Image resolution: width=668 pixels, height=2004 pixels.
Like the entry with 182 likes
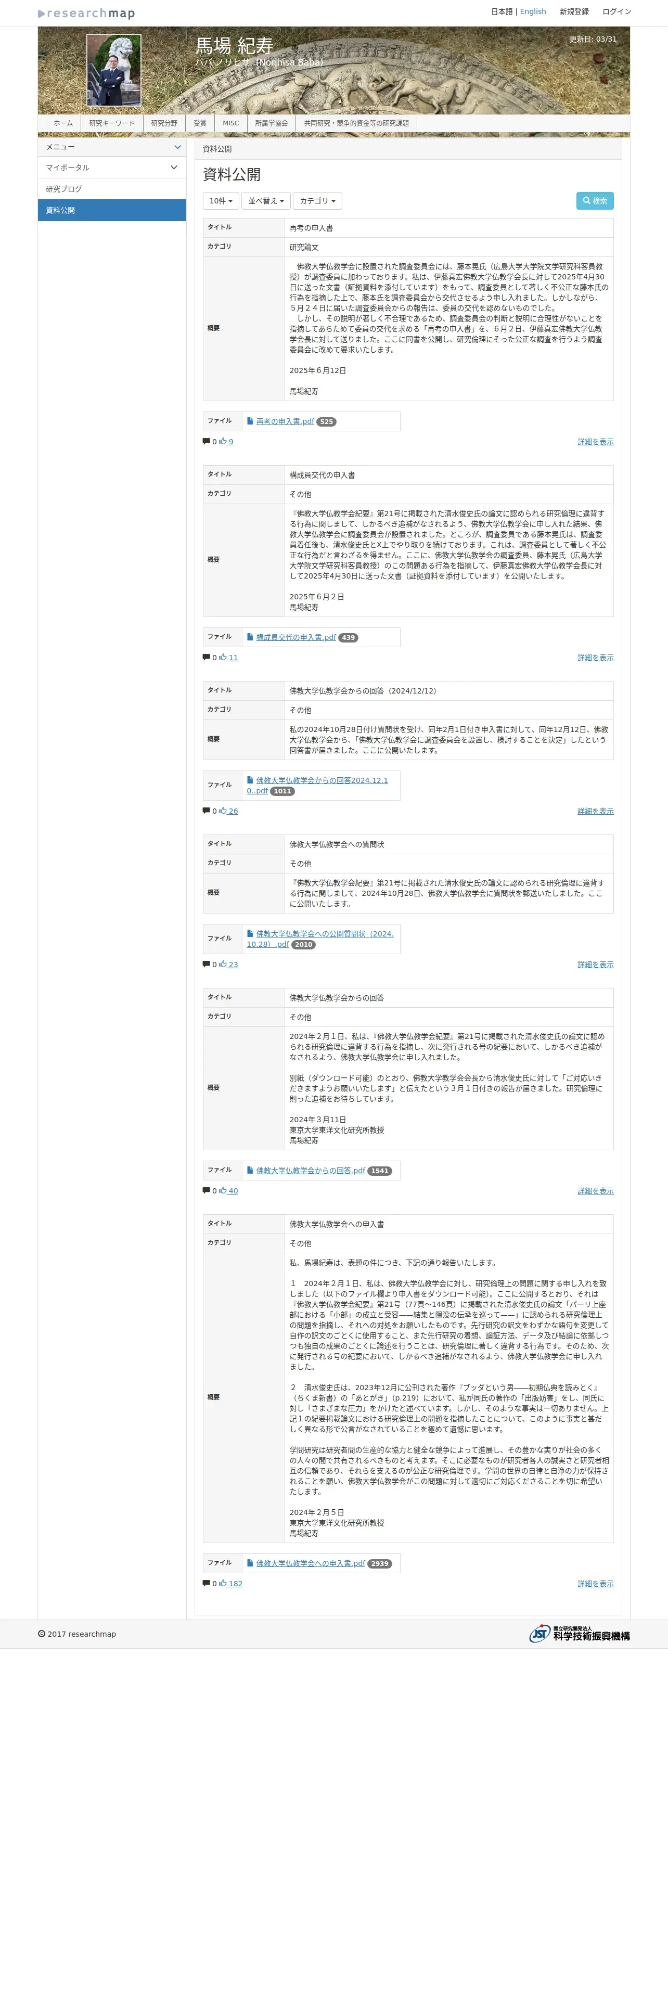click(x=230, y=1583)
